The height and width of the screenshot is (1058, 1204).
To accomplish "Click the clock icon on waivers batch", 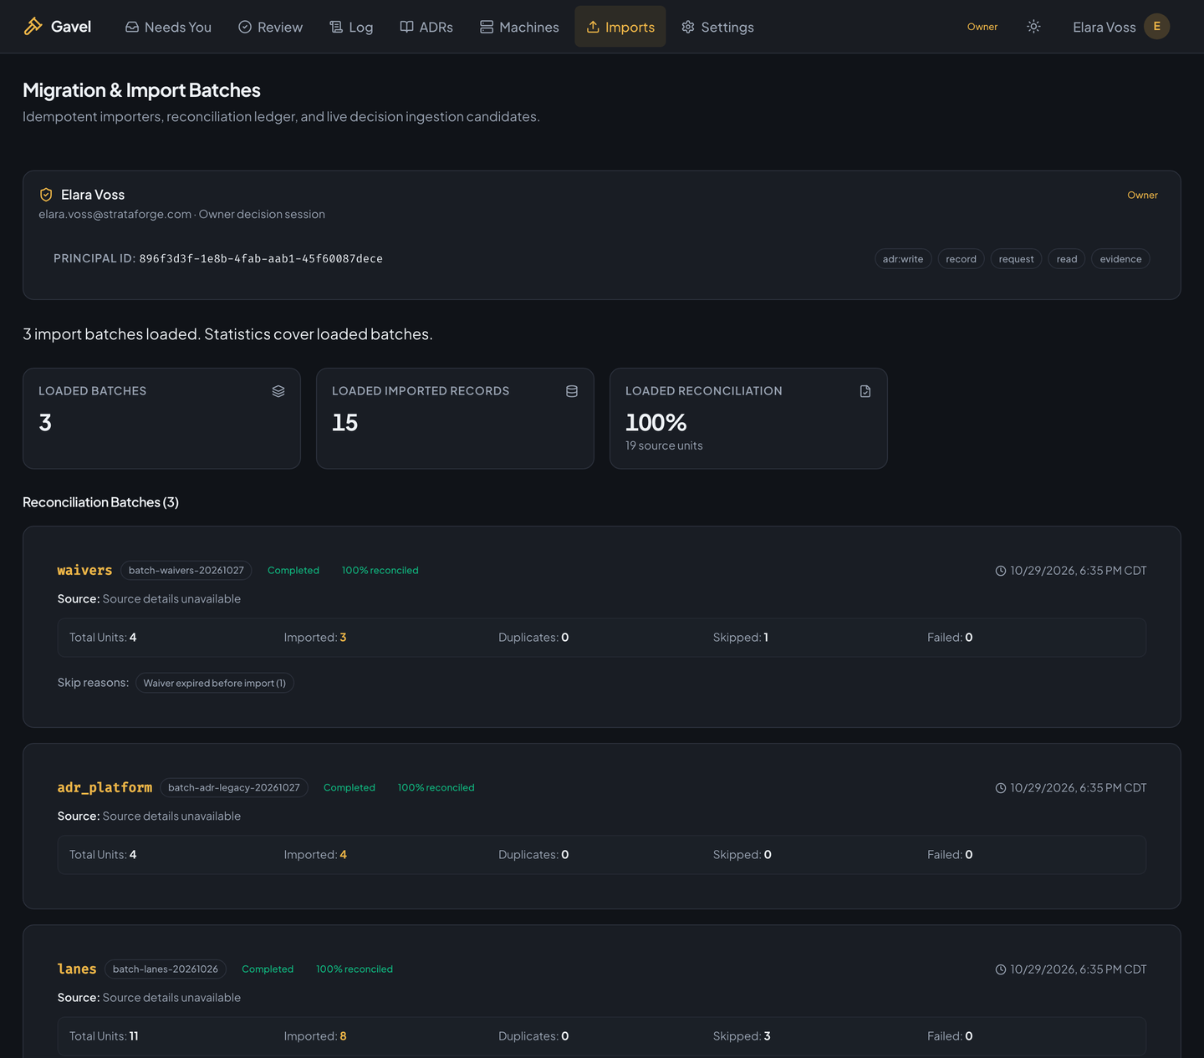I will pyautogui.click(x=1000, y=571).
